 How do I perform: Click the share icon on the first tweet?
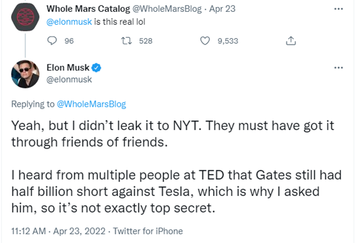click(290, 40)
